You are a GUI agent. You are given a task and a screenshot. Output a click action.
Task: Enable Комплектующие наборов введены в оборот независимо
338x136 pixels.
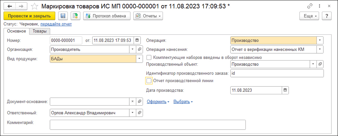pos(149,57)
